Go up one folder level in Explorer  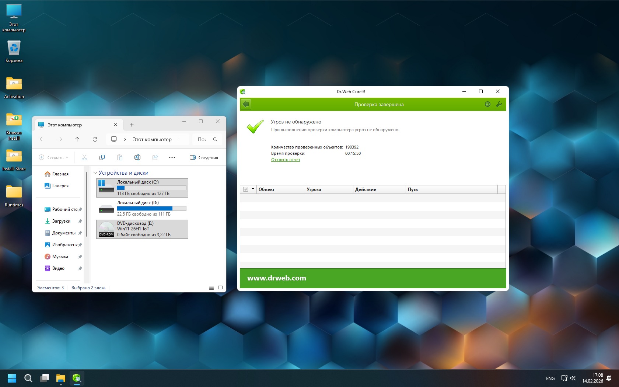pos(77,139)
